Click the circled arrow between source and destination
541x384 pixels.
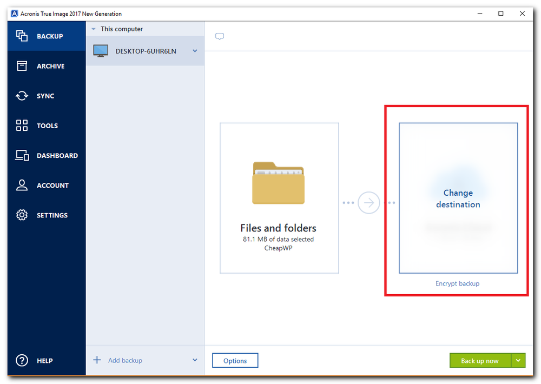pos(368,202)
